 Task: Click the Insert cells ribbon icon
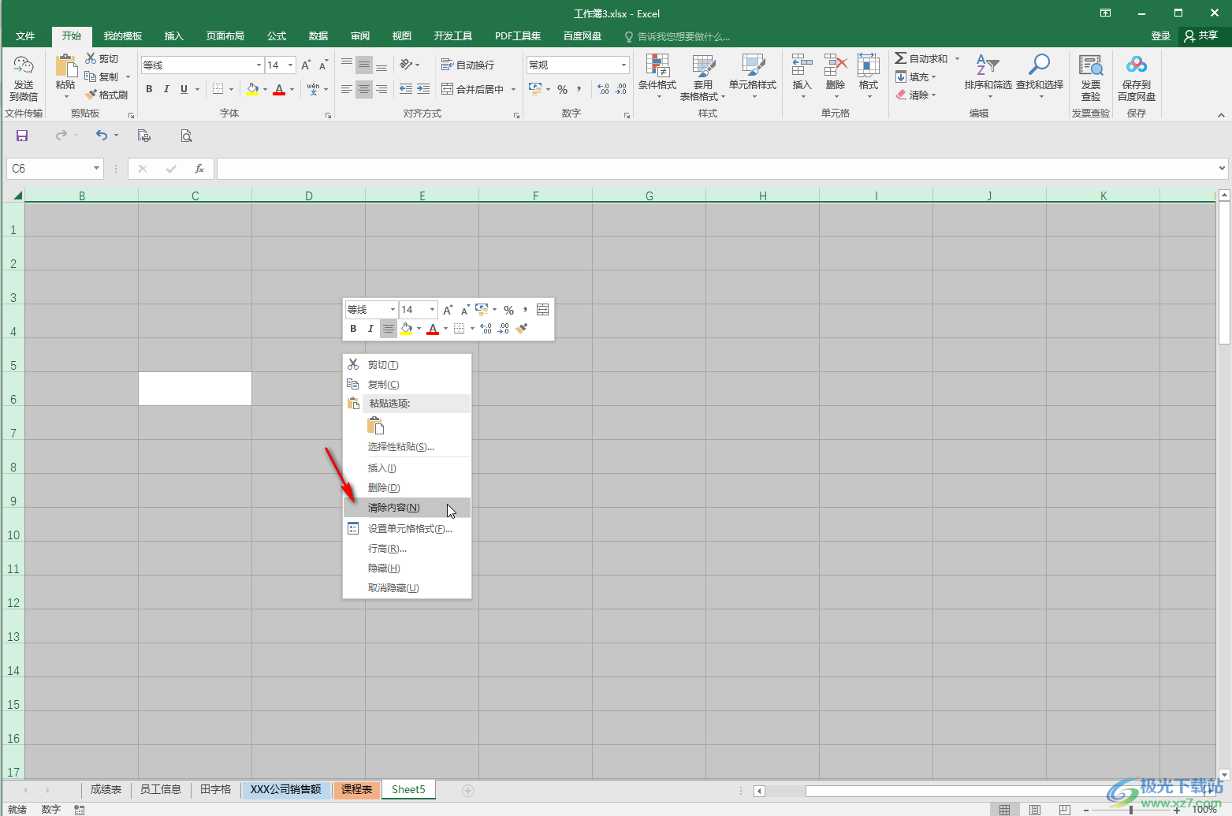802,65
